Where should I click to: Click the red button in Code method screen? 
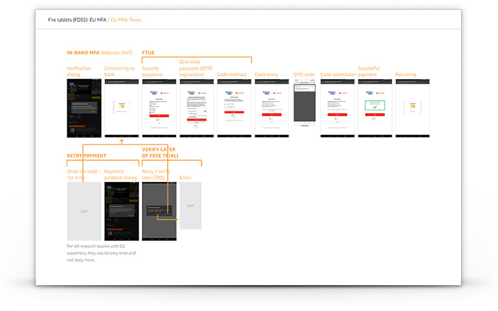pos(234,112)
